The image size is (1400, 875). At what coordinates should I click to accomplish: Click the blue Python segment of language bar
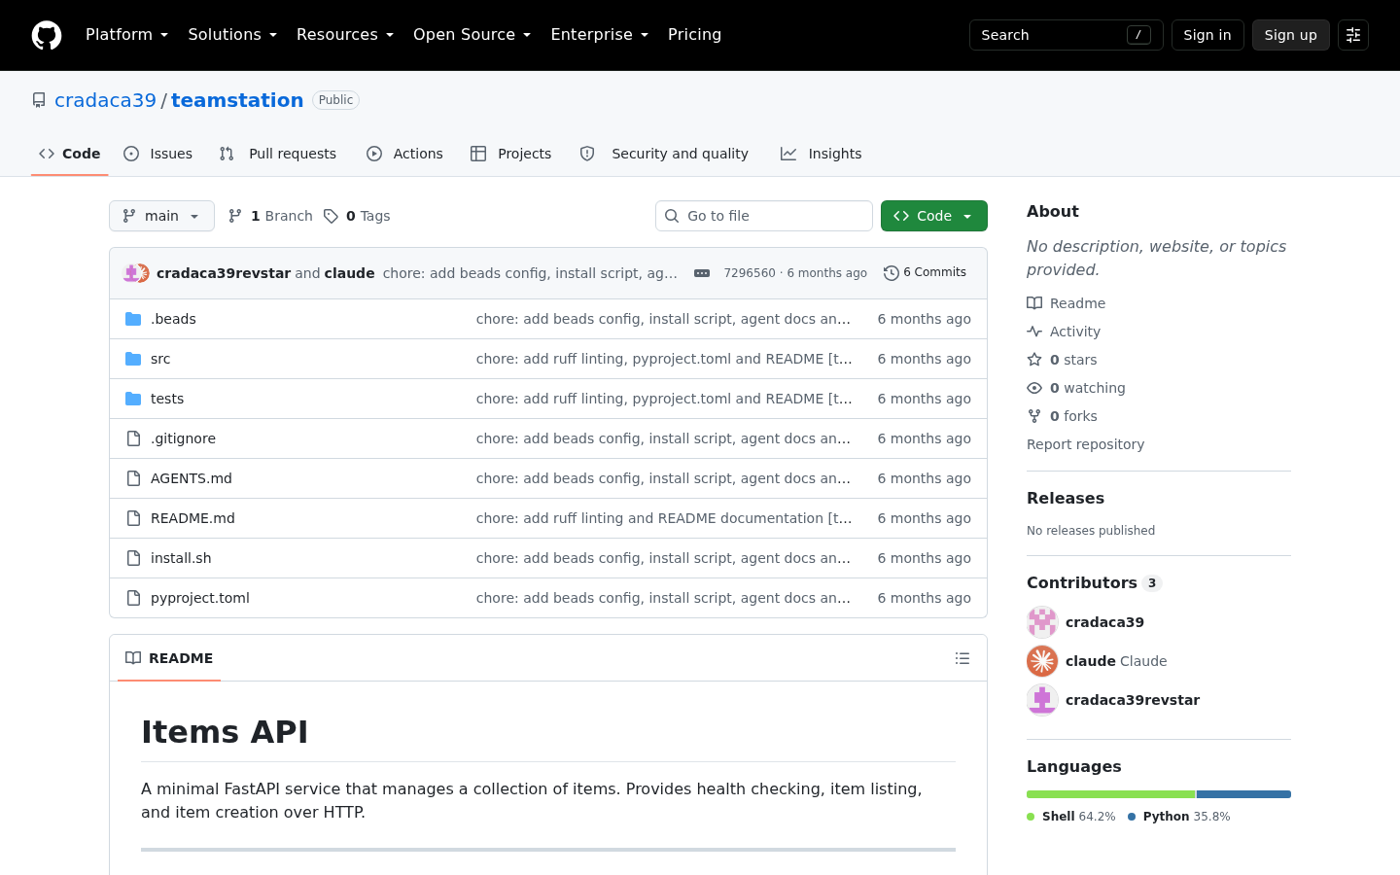(x=1244, y=794)
